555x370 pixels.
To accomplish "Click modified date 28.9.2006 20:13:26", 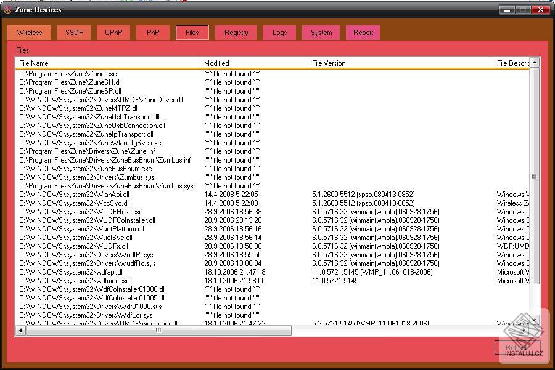I will point(233,220).
